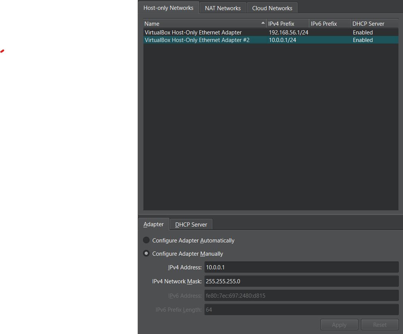Viewport: 403px width, 334px height.
Task: Open the NAT Networks tab
Action: click(223, 8)
